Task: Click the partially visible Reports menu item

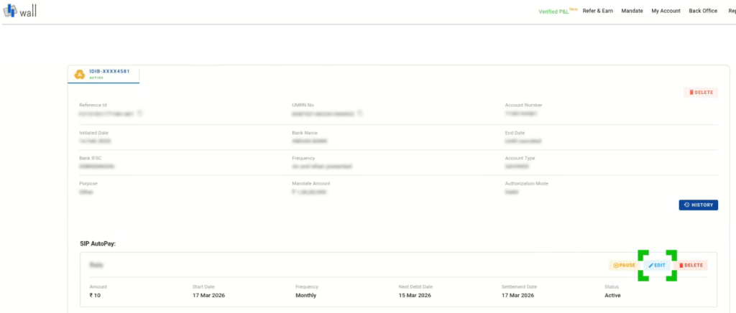Action: click(x=731, y=11)
